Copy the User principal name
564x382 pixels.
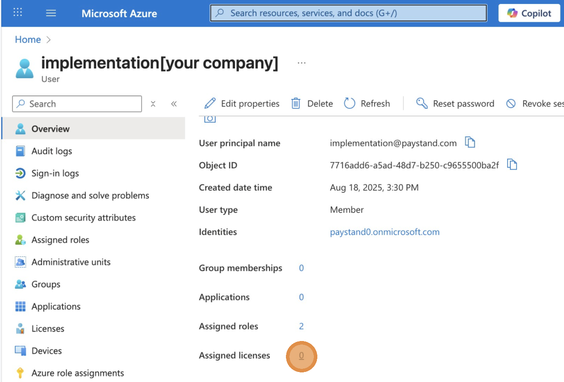[470, 143]
